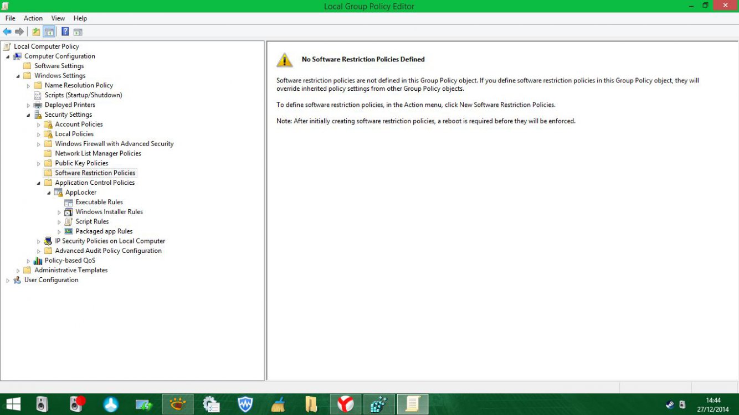Screen dimensions: 739x415
Task: Collapse the AppLocker node
Action: [x=49, y=193]
